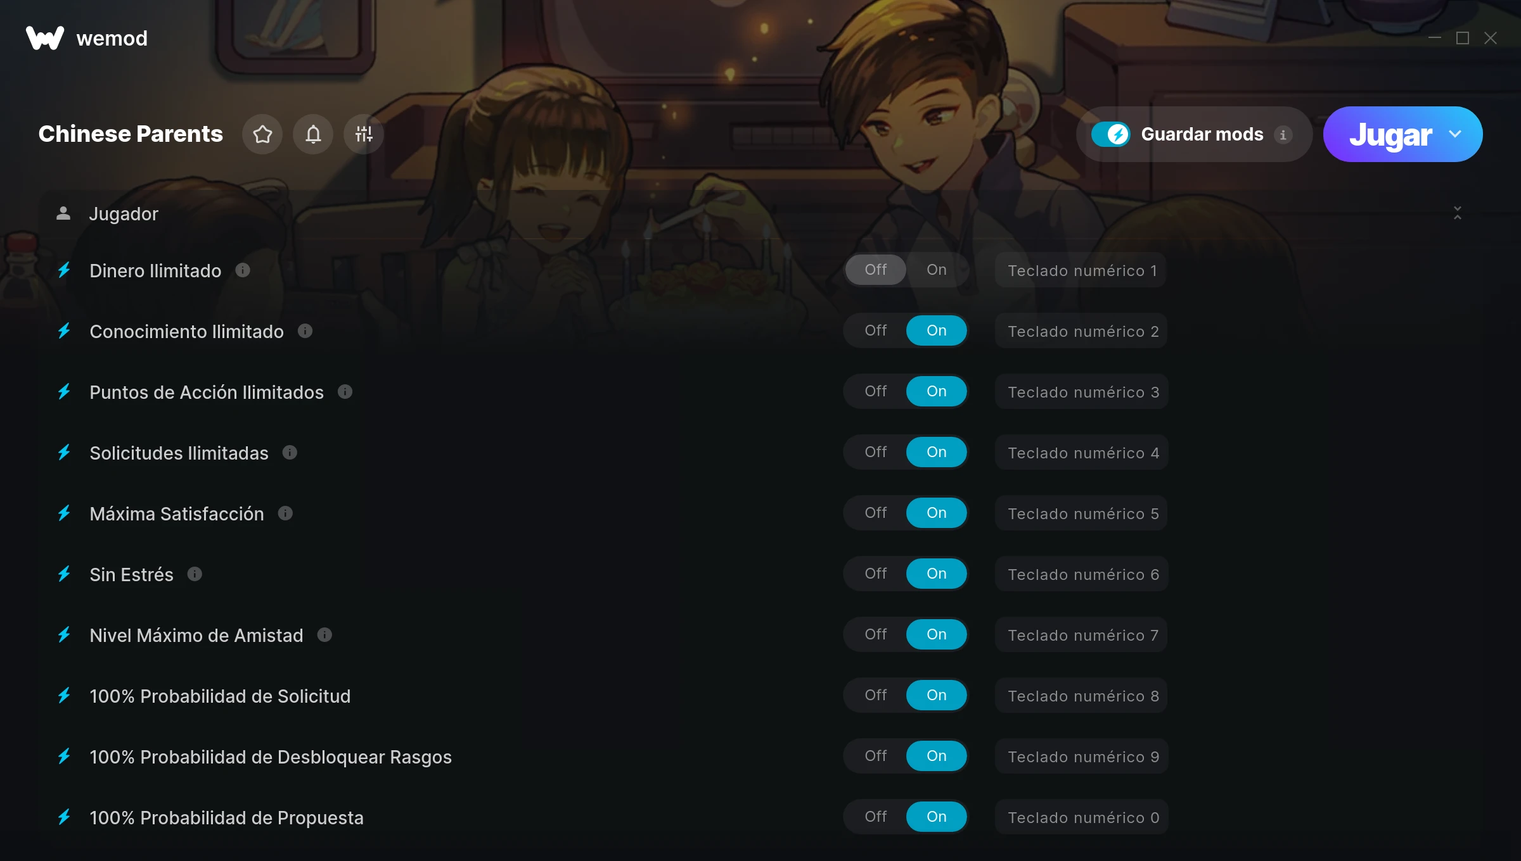View info icon for Máxima Satisfacción
The image size is (1521, 861).
click(x=285, y=513)
